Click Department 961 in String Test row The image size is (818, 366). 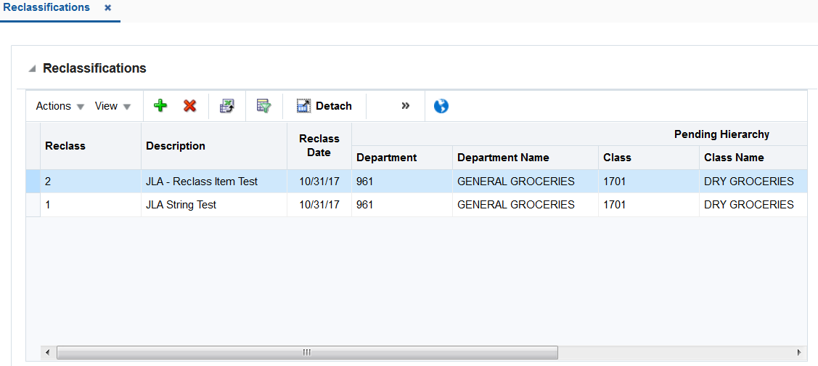[x=401, y=206]
